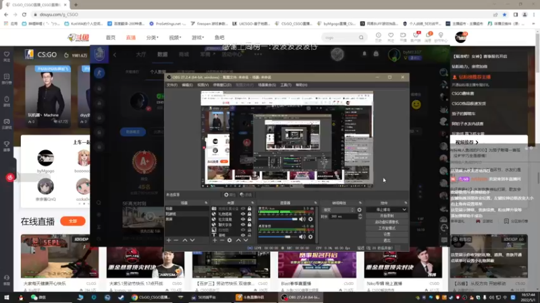Open 麦克风/Aux mixer gear settings
The image size is (540, 303).
pyautogui.click(x=310, y=220)
